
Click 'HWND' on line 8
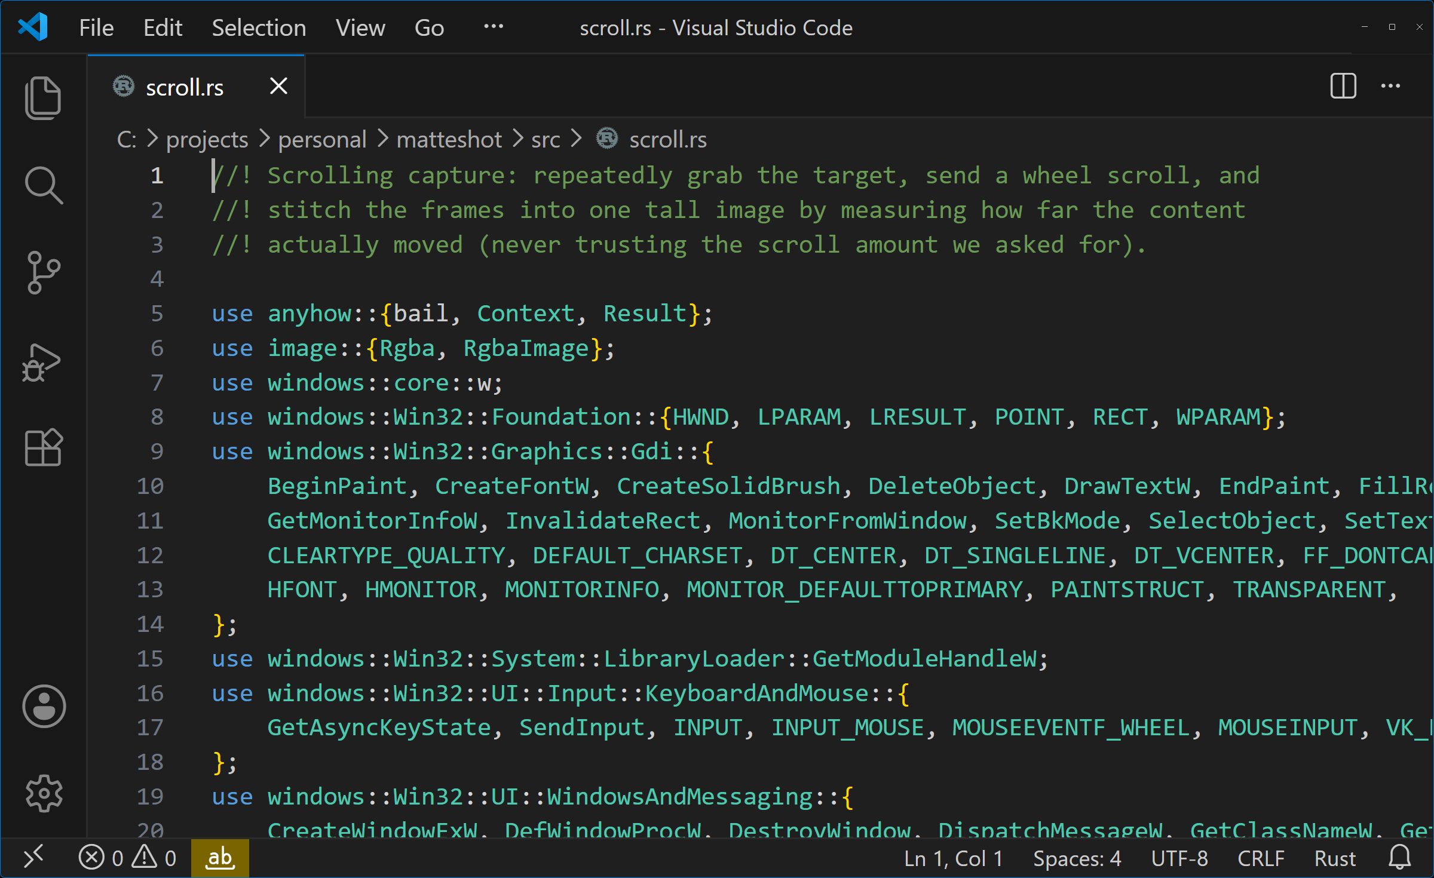pyautogui.click(x=700, y=417)
